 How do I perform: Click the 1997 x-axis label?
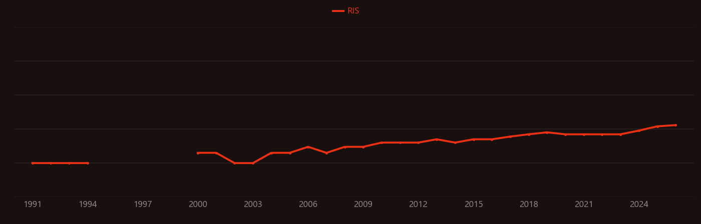(143, 204)
